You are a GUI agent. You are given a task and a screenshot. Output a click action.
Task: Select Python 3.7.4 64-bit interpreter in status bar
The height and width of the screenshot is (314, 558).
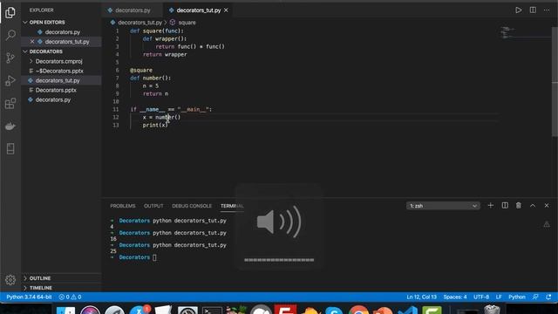click(x=29, y=297)
